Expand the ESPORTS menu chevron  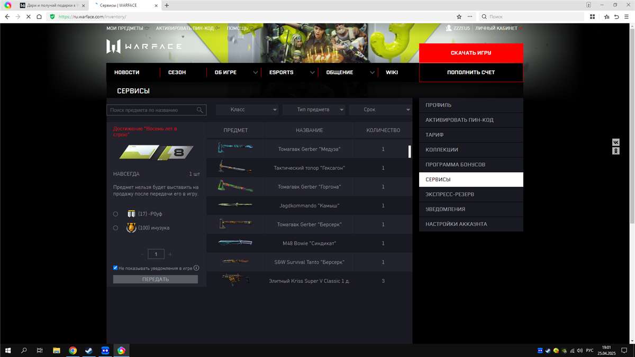pos(312,72)
